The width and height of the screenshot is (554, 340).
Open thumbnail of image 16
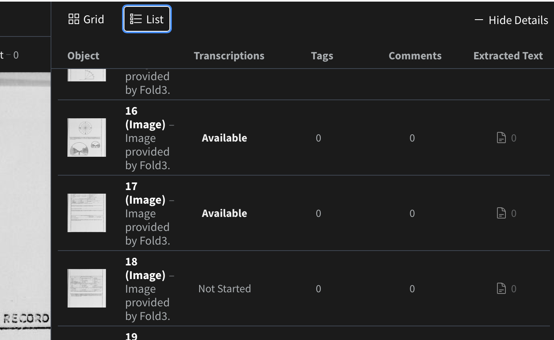[x=87, y=138]
